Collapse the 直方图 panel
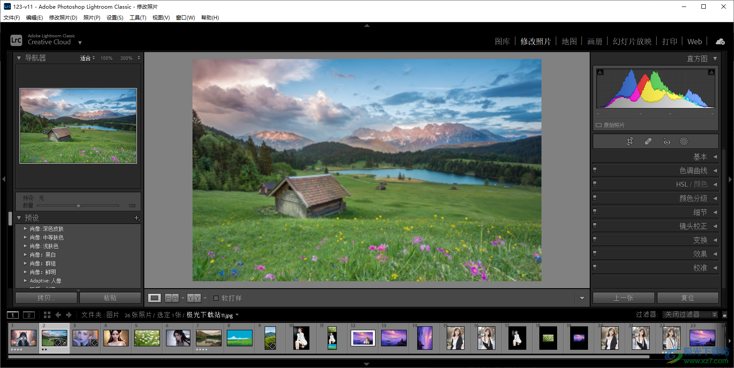The width and height of the screenshot is (734, 368). [715, 59]
